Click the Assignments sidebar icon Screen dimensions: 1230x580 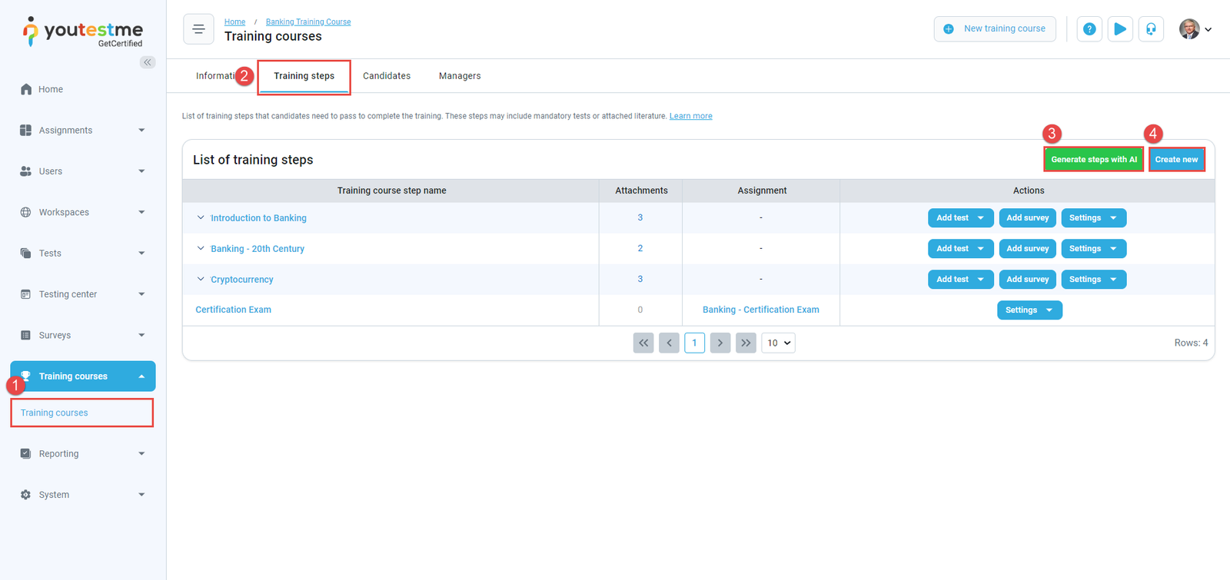(26, 130)
